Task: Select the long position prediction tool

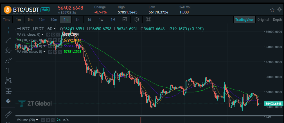Action: coord(8,91)
